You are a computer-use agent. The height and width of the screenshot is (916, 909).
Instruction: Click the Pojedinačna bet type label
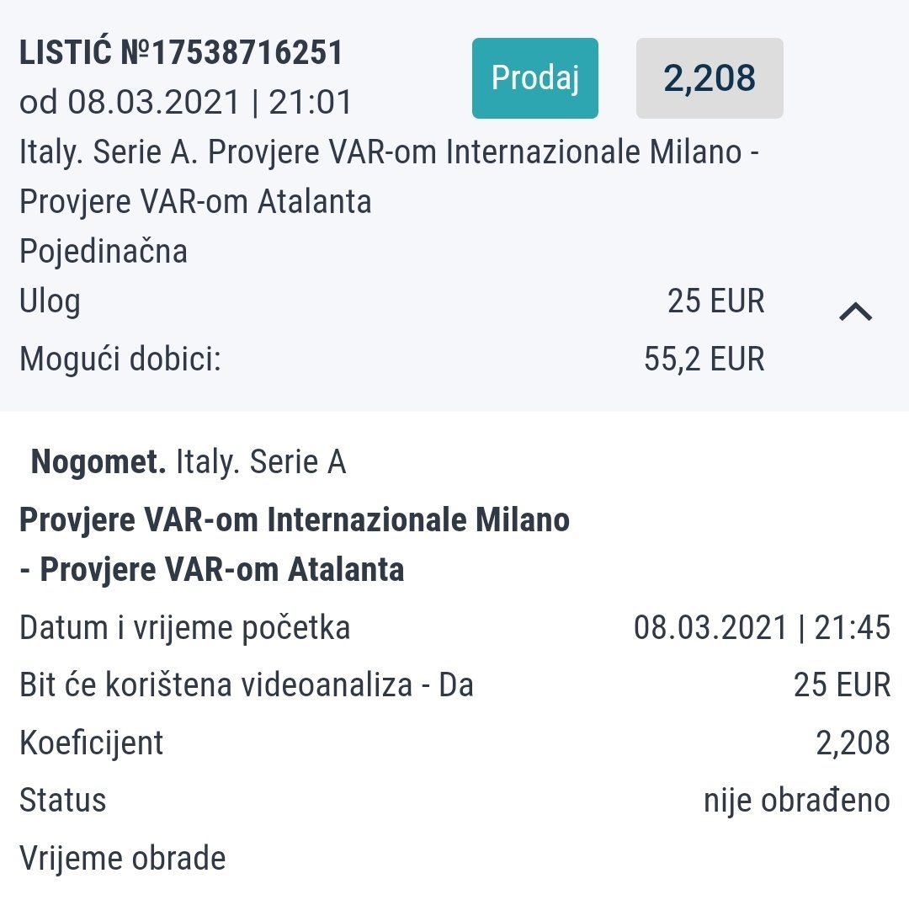coord(104,251)
